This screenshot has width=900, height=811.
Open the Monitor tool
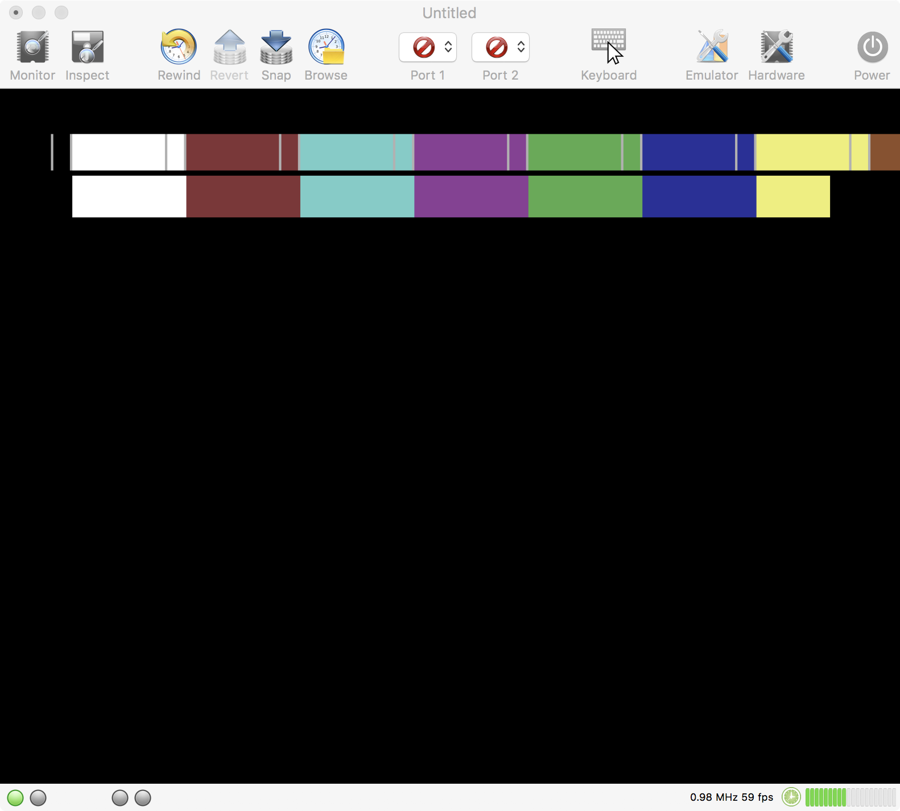(32, 47)
